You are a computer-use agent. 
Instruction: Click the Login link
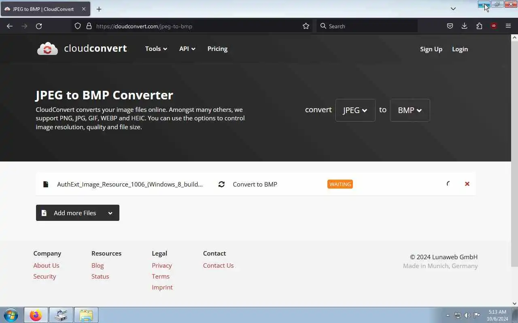(x=460, y=49)
